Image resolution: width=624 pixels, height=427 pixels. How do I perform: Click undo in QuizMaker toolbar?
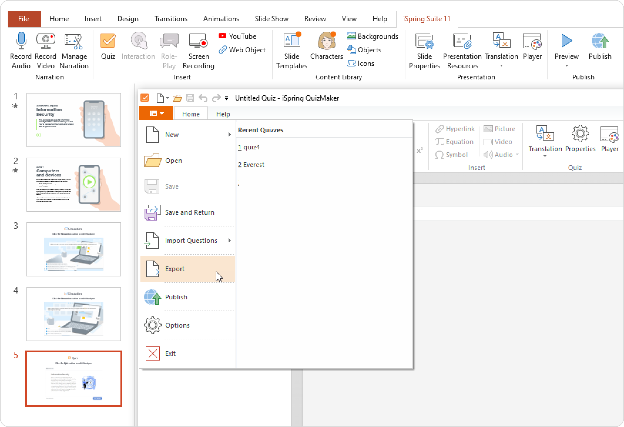tap(203, 98)
